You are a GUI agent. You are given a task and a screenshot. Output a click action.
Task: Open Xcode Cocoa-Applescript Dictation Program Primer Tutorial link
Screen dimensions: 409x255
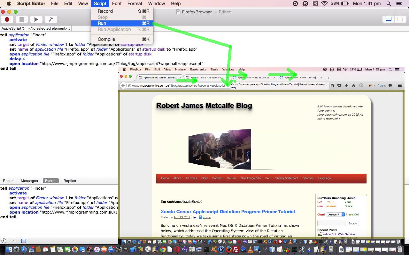(x=228, y=212)
